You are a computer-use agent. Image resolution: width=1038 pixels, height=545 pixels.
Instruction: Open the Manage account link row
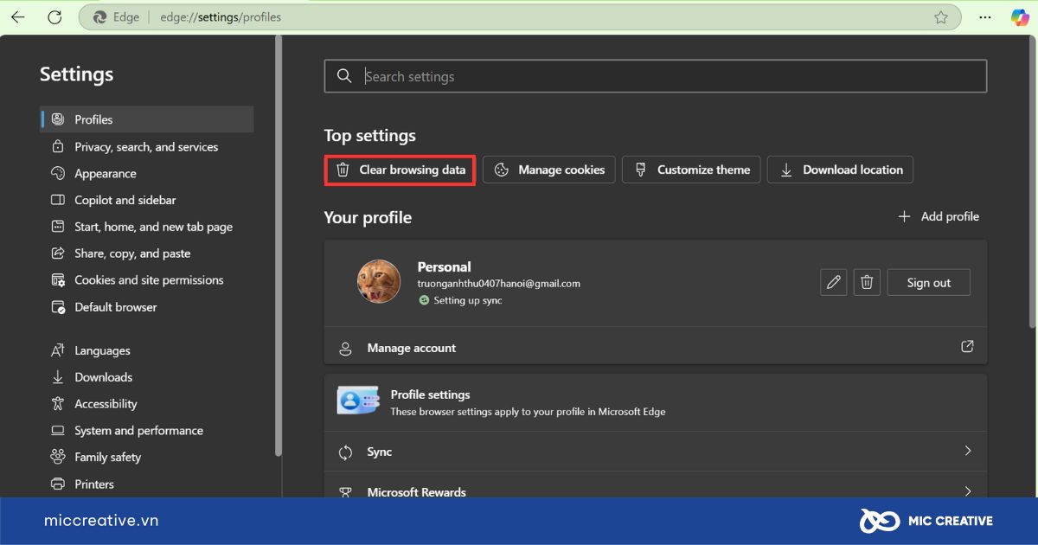656,347
